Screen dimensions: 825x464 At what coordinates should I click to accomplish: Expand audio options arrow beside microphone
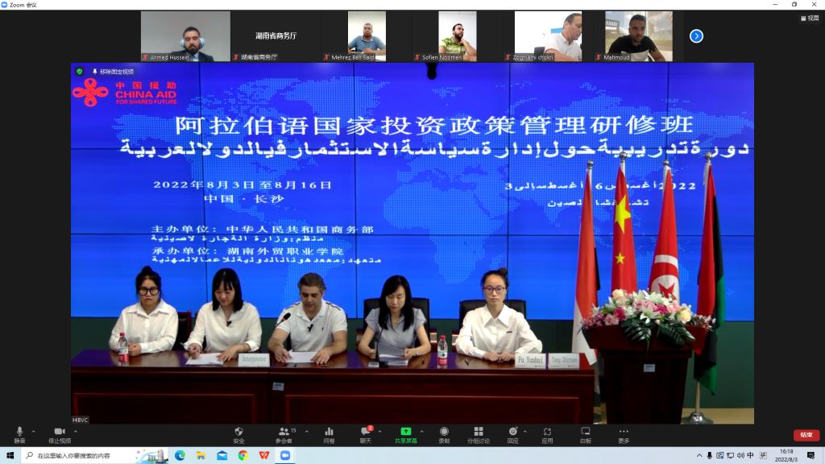pos(34,432)
